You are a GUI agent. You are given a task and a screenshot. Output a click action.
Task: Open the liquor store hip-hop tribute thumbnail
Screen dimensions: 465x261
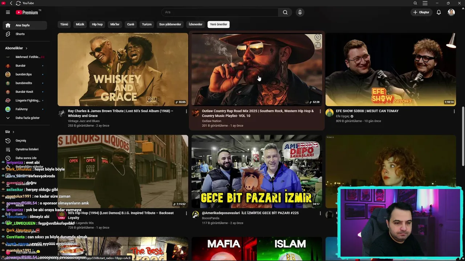tap(123, 171)
